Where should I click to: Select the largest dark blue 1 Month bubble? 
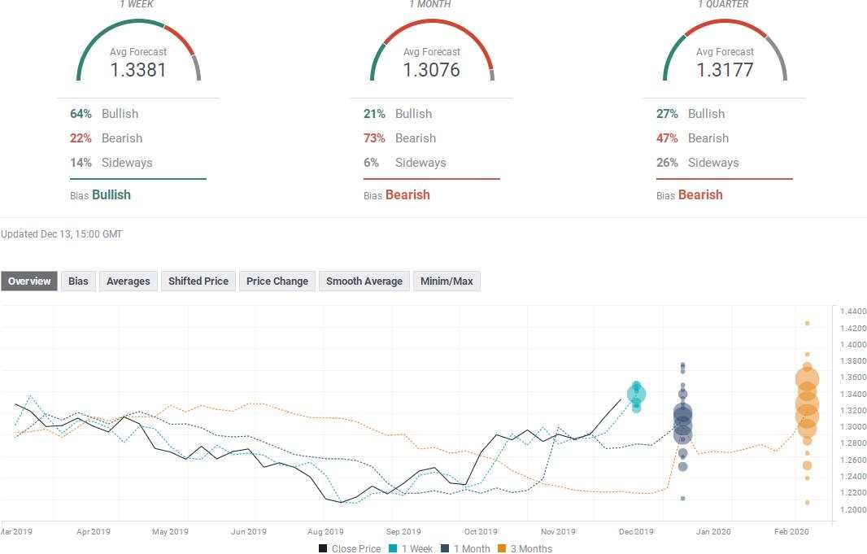(682, 415)
